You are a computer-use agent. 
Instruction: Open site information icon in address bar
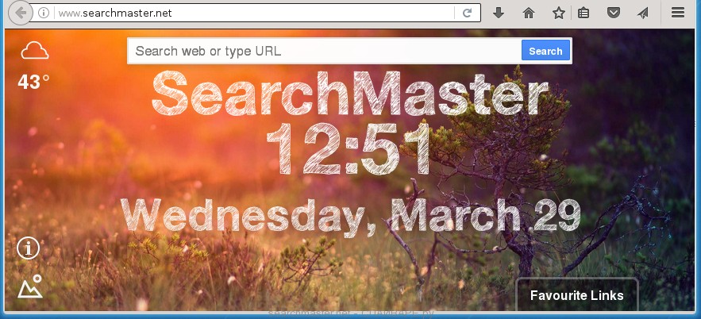(44, 13)
